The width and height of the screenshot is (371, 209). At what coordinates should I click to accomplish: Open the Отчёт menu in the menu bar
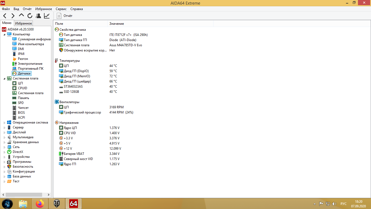tap(27, 9)
